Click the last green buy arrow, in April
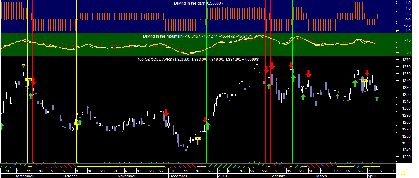The image size is (419, 178). click(377, 99)
